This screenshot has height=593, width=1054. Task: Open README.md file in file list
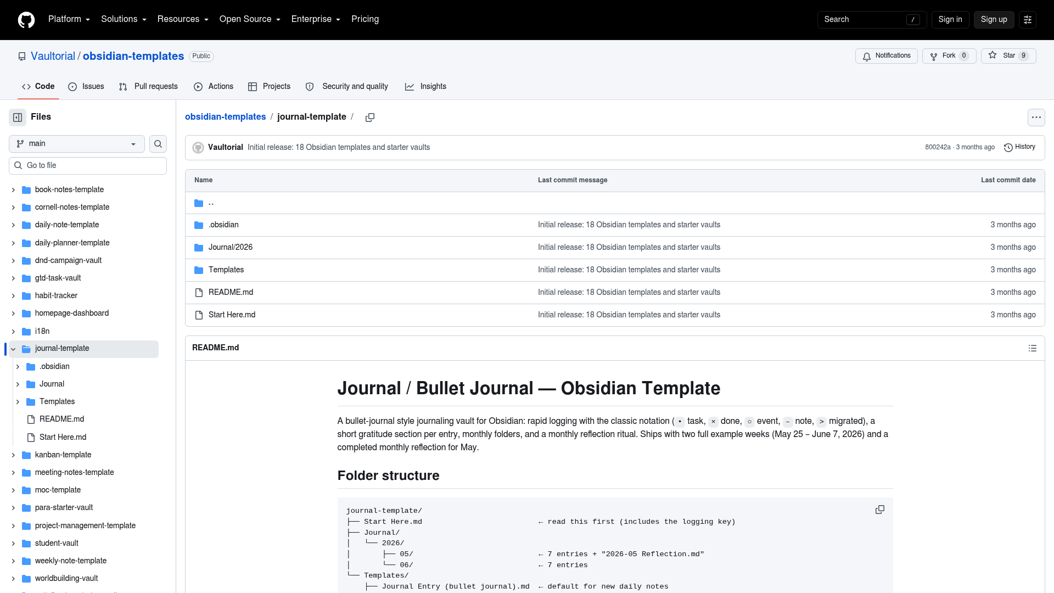[231, 293]
